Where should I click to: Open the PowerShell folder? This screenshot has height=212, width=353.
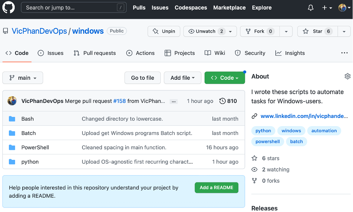pos(35,148)
